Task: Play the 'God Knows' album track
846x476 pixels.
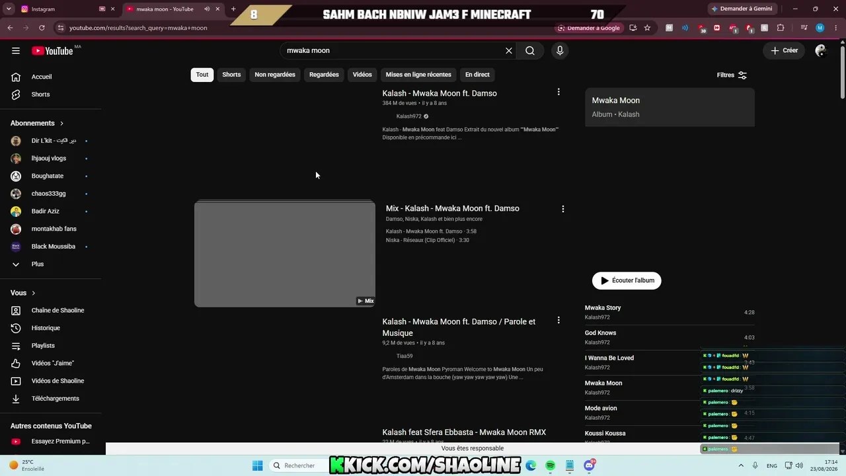Action: tap(670, 337)
